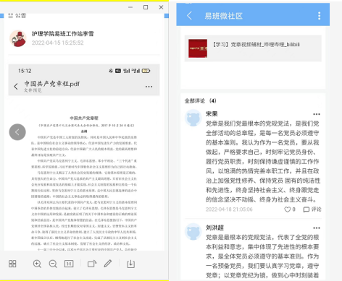342x281 pixels.
Task: Click the 全部评论 (4) heading
Action: tap(200, 100)
